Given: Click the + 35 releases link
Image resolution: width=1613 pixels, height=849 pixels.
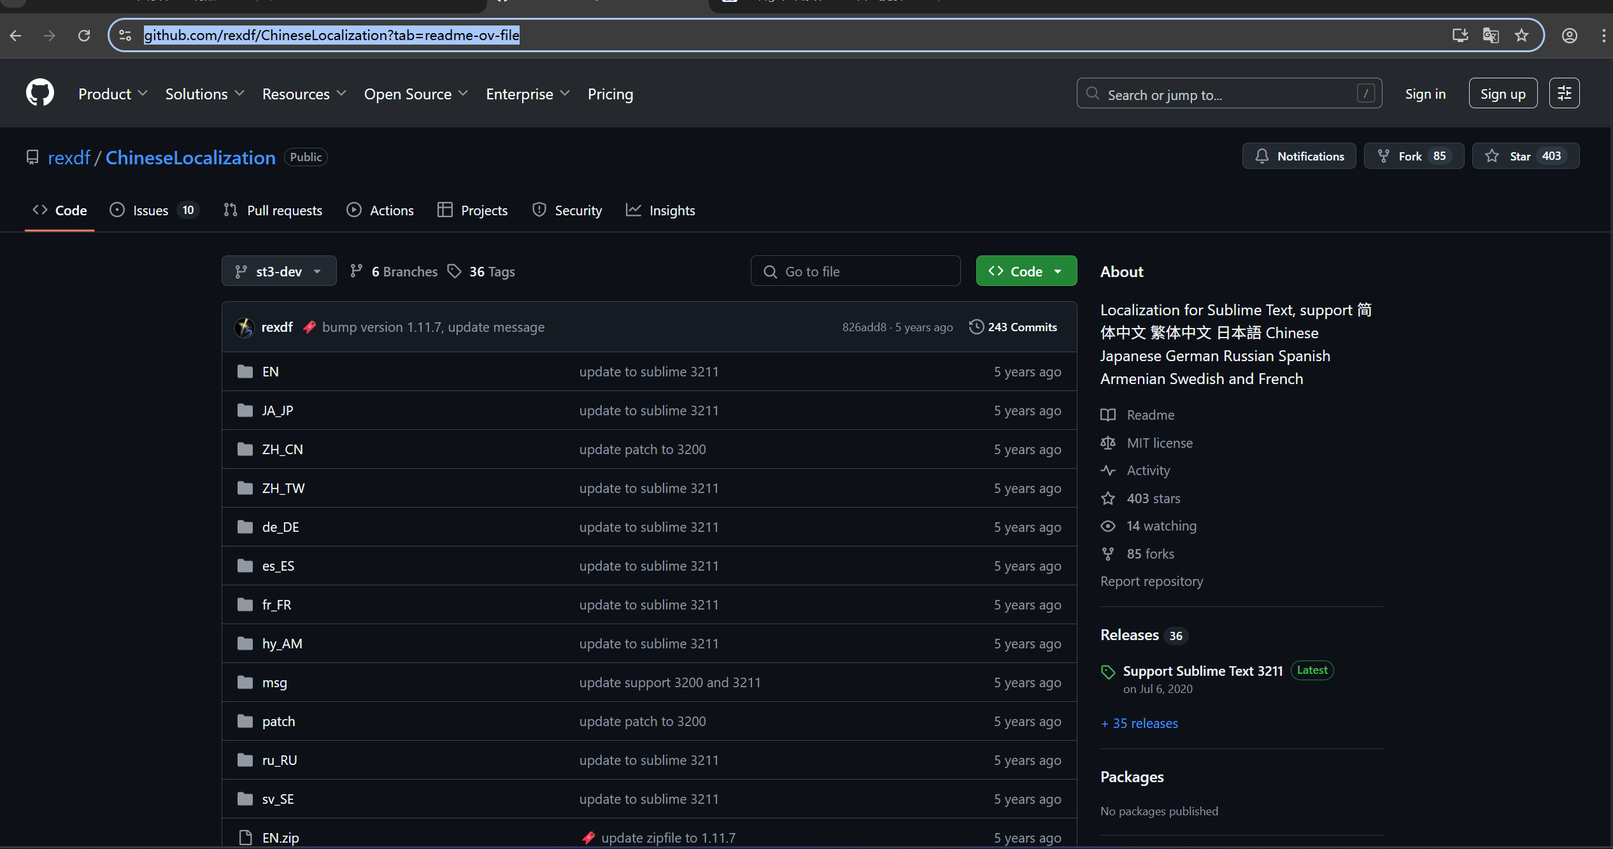Looking at the screenshot, I should (x=1139, y=723).
